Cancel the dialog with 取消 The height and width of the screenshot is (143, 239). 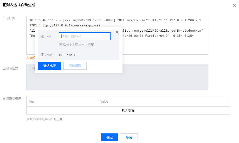click(x=129, y=137)
